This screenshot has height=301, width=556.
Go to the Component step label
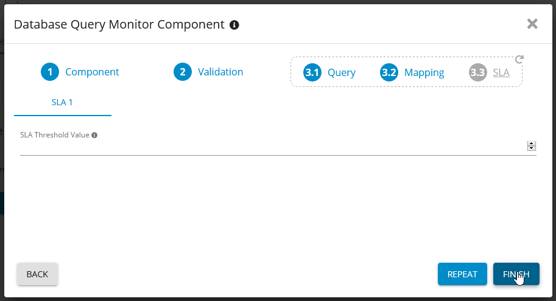92,72
